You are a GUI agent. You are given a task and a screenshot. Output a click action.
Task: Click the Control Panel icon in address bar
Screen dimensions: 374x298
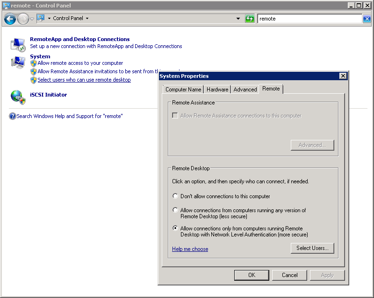click(41, 18)
